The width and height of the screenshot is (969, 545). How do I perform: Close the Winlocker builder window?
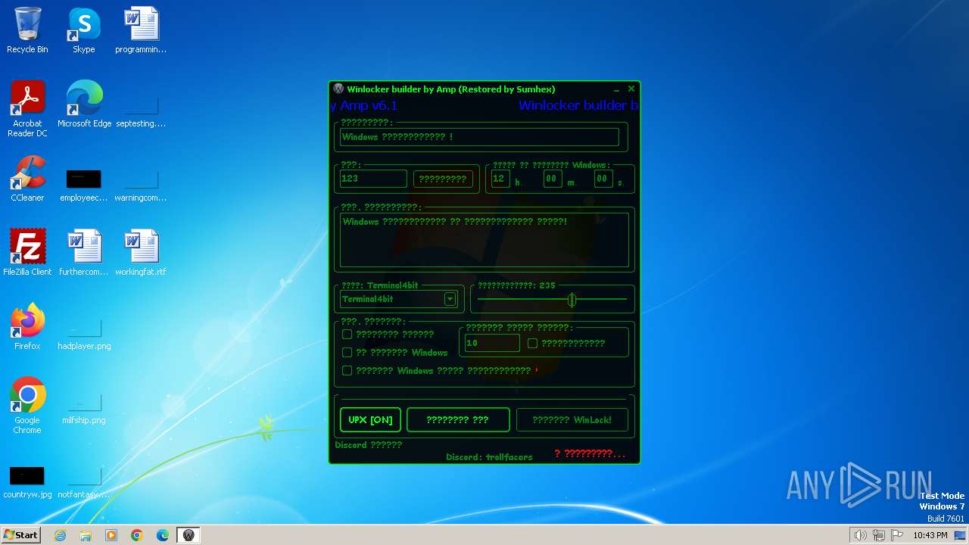point(631,89)
